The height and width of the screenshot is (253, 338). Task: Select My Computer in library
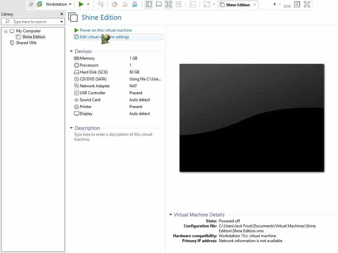[x=28, y=31]
